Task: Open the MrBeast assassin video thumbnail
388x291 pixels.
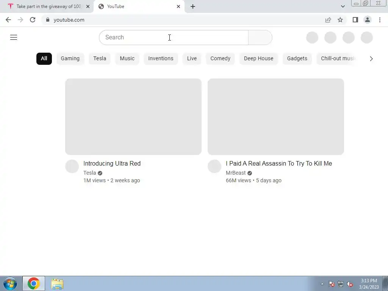Action: pyautogui.click(x=276, y=117)
